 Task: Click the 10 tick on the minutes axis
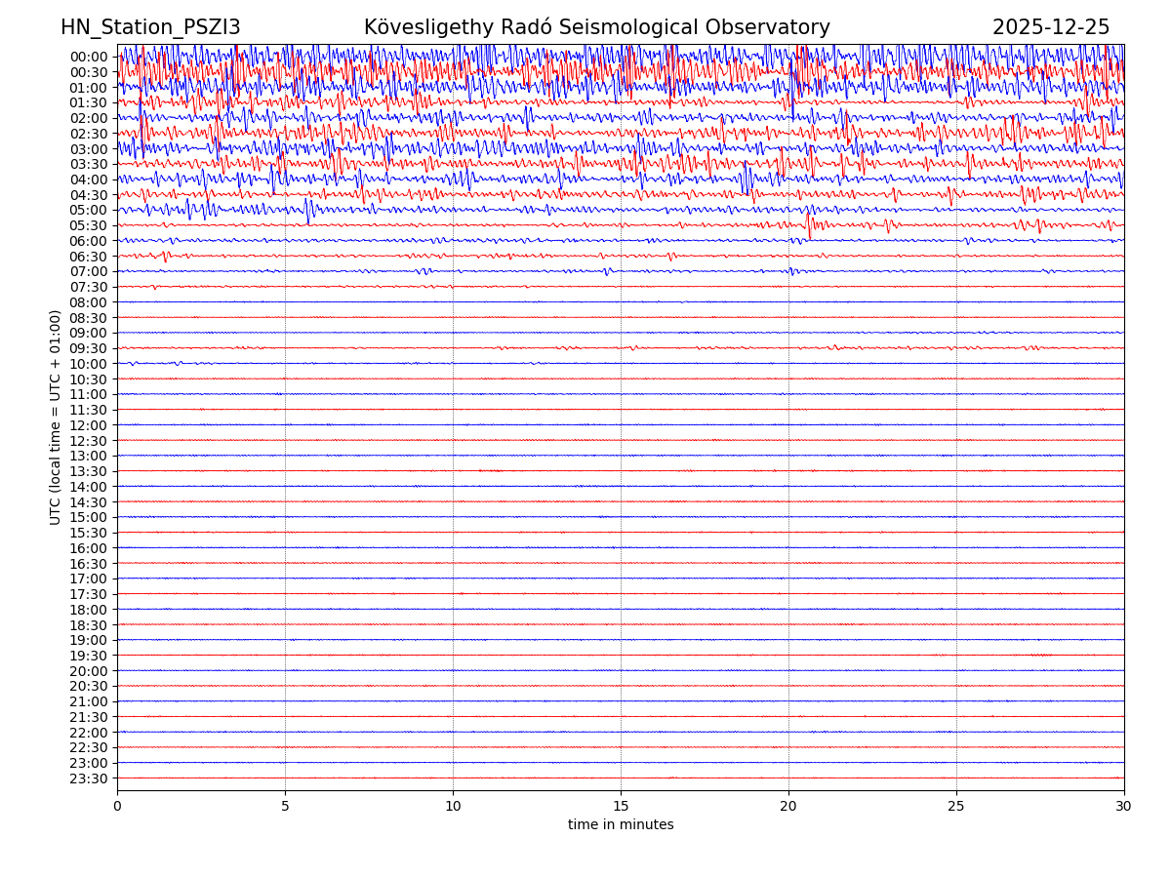coord(453,806)
